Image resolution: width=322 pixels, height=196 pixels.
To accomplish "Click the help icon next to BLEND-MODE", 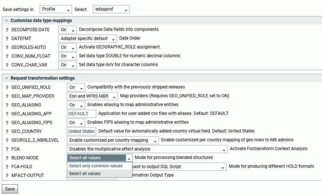I will point(7,158).
